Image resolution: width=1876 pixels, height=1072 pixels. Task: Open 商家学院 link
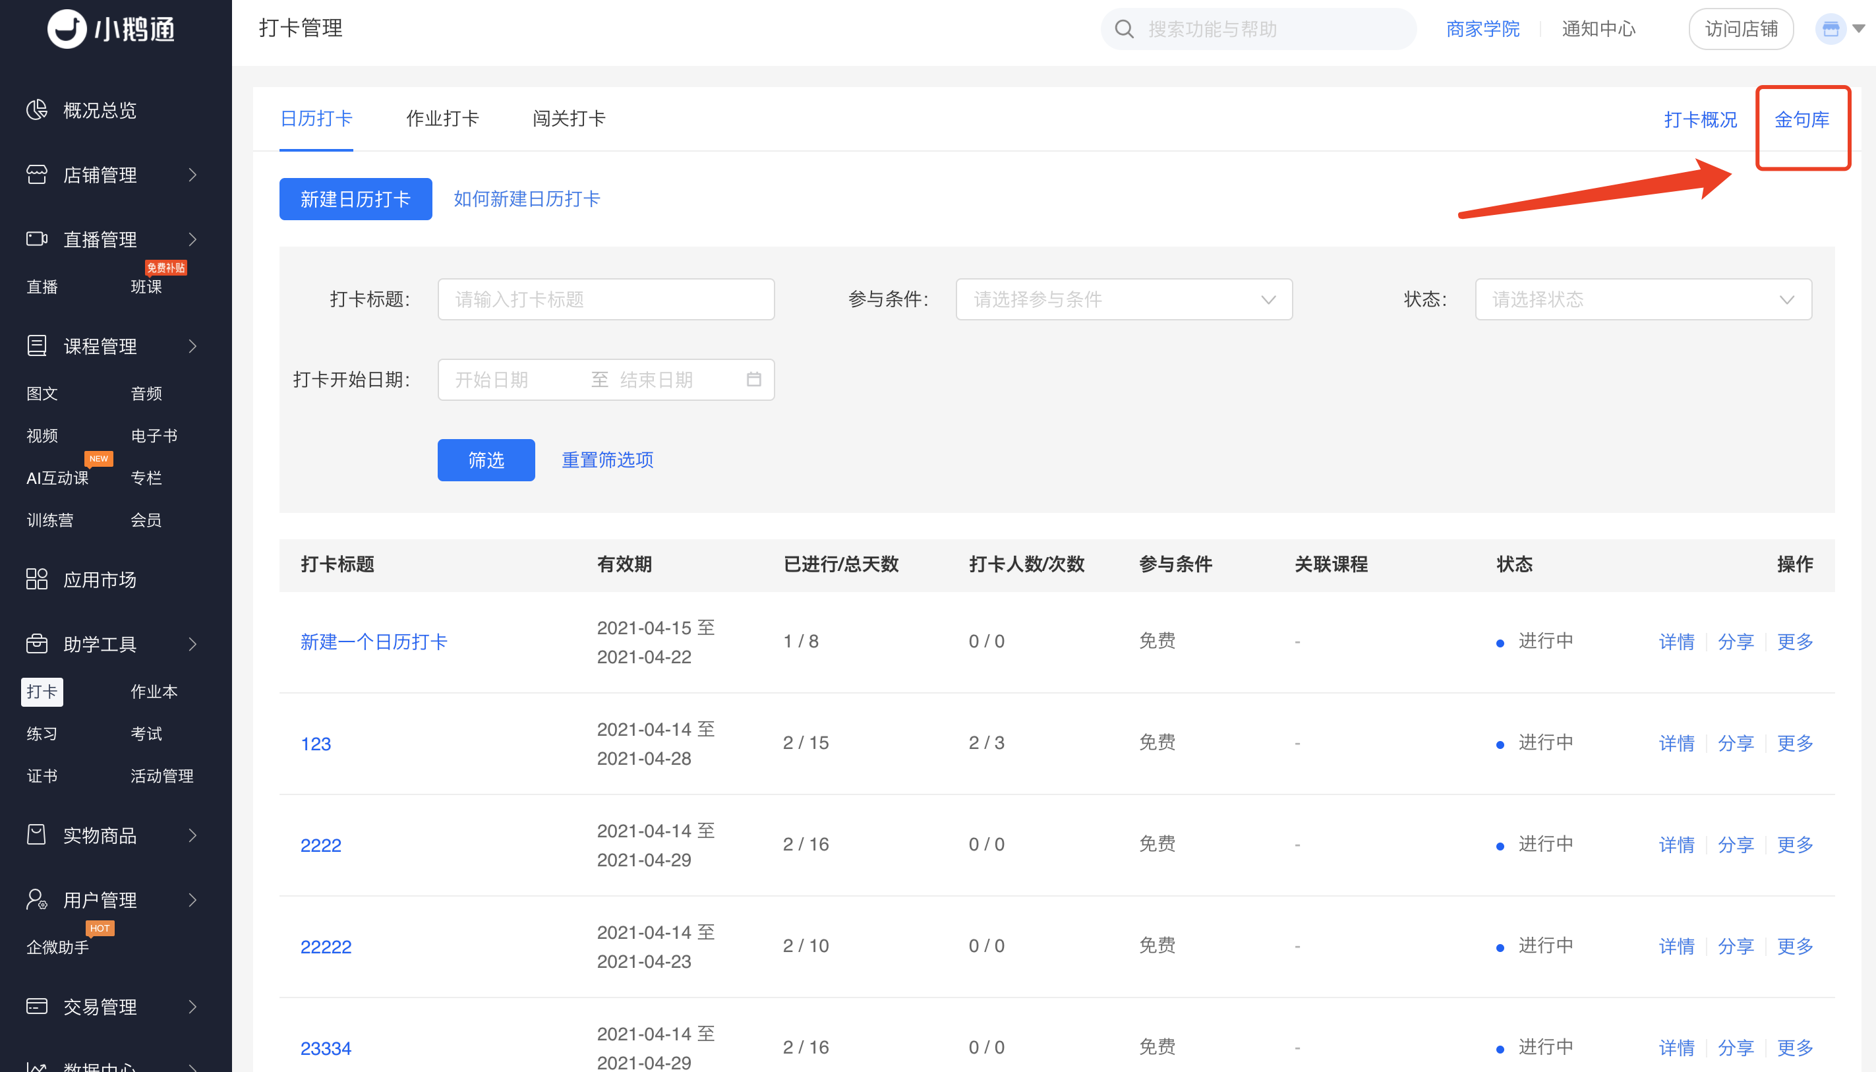click(x=1482, y=29)
